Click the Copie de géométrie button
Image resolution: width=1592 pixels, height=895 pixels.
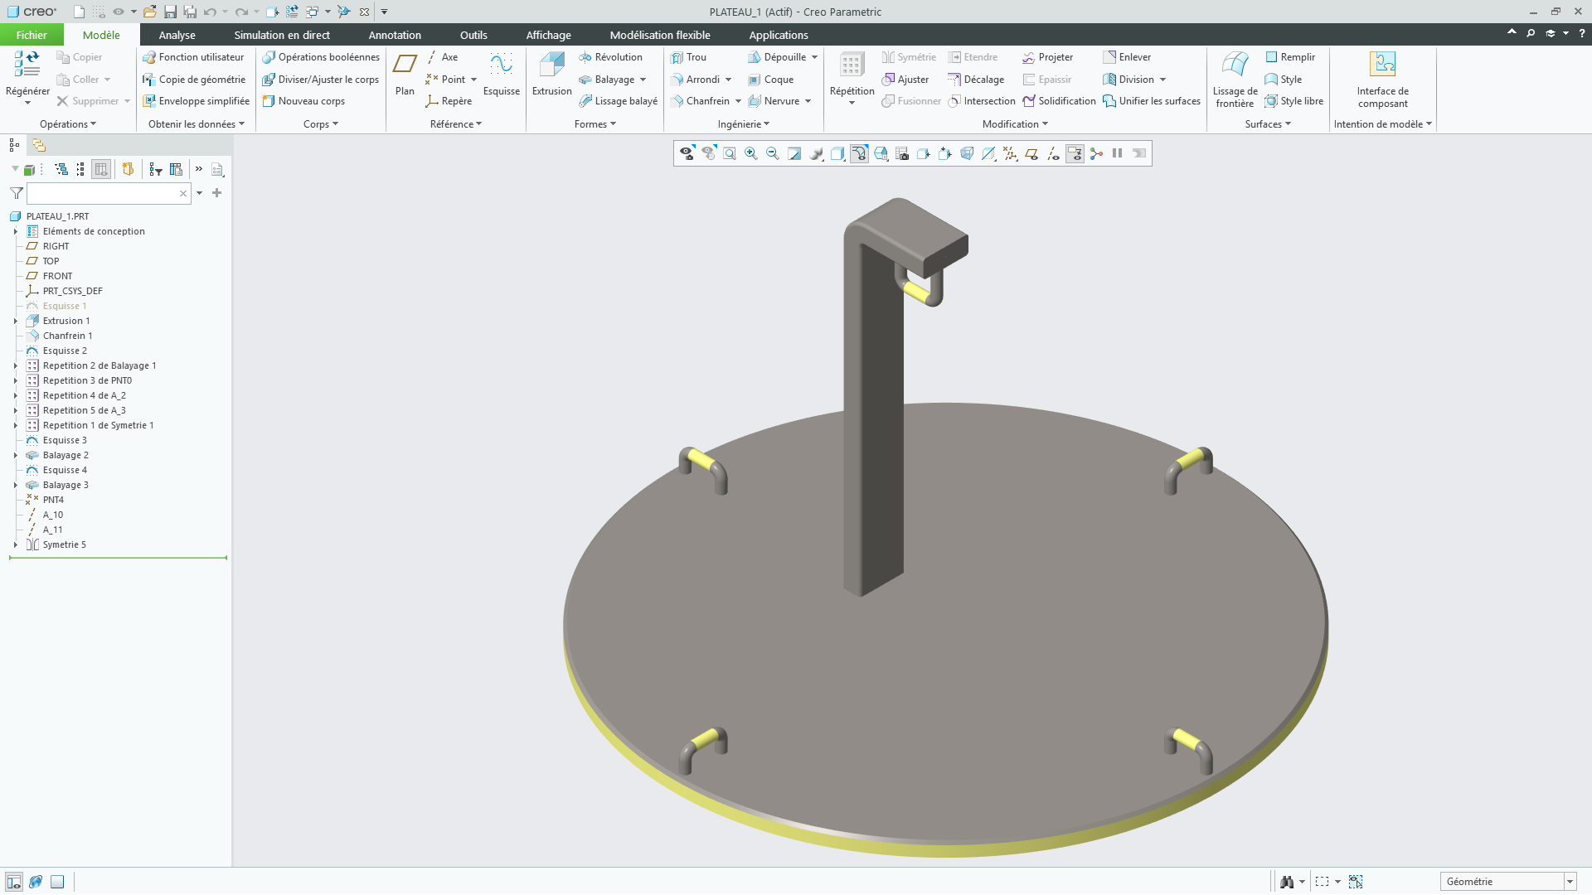pos(194,80)
